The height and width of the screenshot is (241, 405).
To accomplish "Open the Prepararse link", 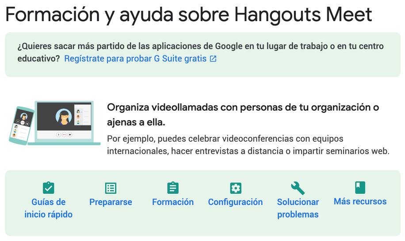I will 111,202.
